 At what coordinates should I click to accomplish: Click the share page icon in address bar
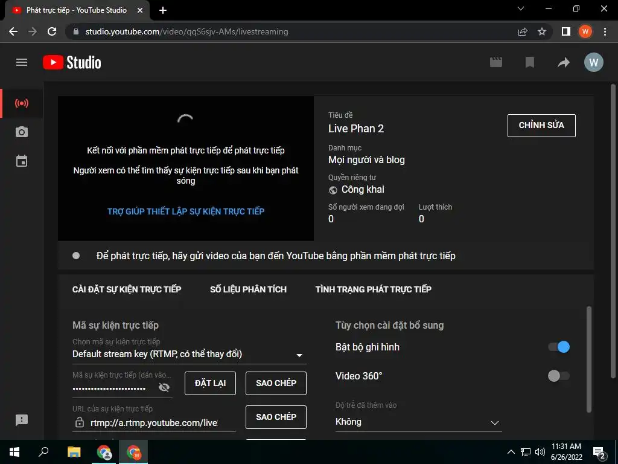coord(523,31)
